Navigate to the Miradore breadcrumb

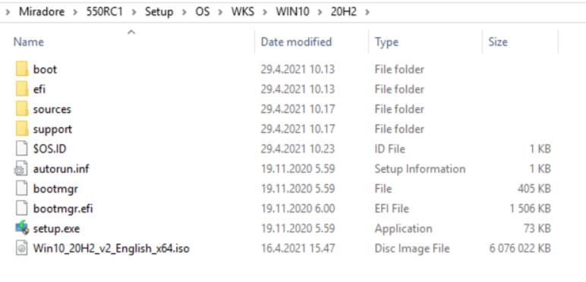tap(43, 12)
